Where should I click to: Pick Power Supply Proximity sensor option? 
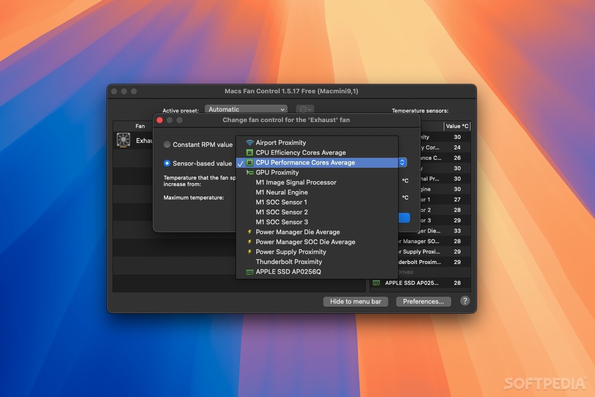(x=317, y=252)
